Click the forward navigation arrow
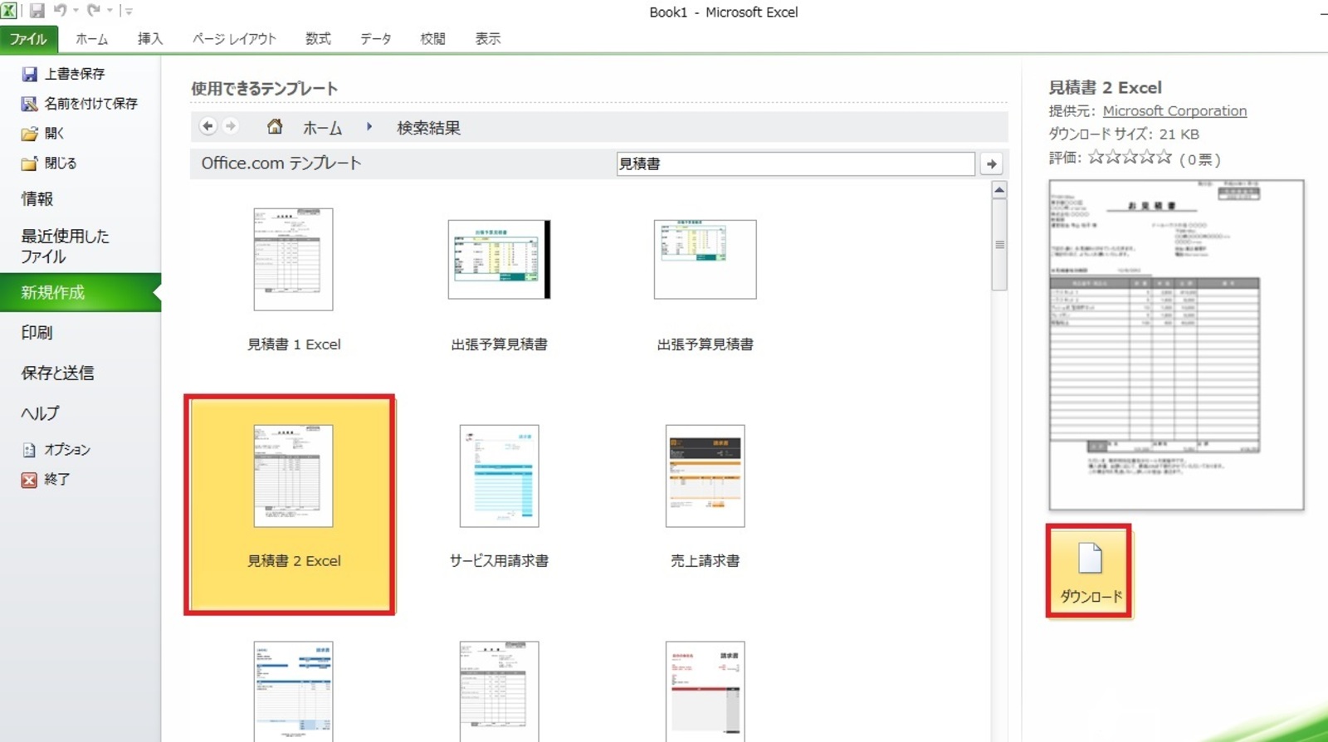 coord(231,126)
